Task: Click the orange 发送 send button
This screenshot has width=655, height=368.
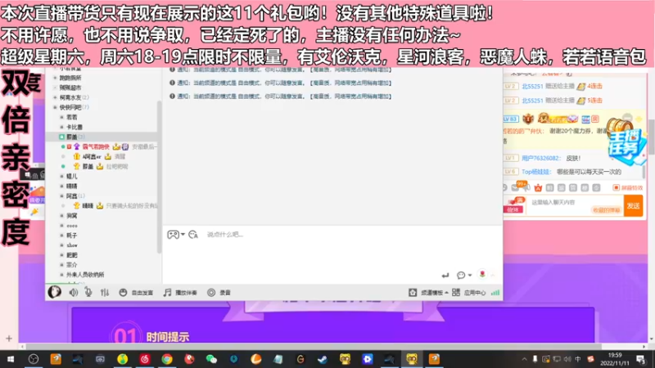Action: tap(633, 206)
